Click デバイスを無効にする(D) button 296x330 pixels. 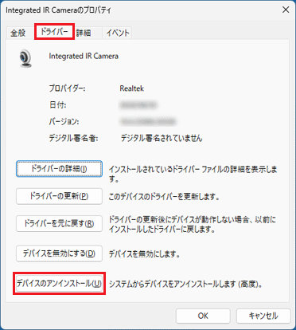(59, 253)
